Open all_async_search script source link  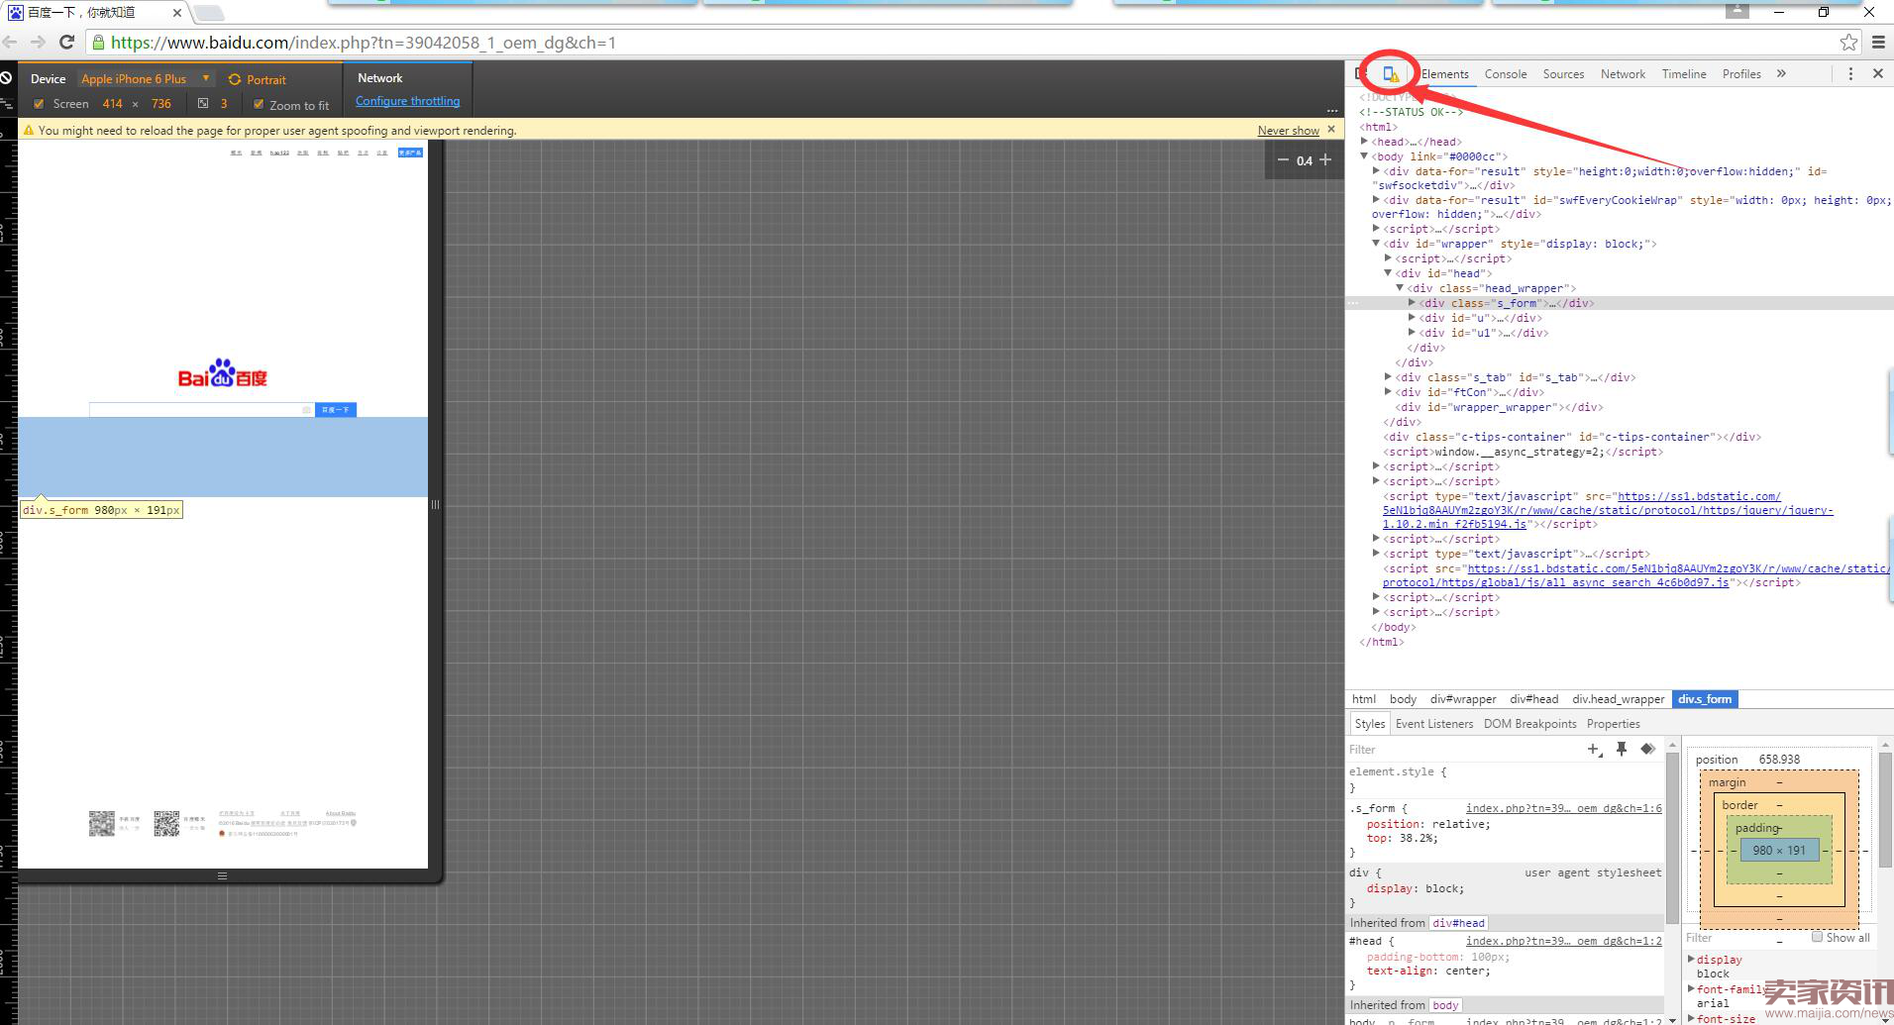(x=1635, y=575)
